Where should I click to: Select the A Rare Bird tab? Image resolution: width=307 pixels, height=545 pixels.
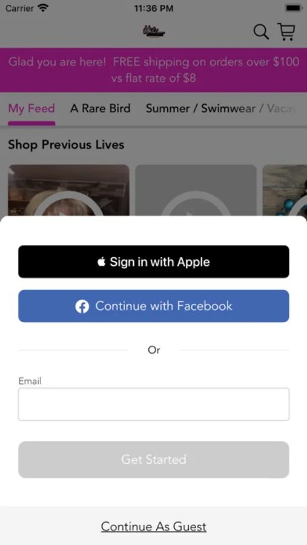[x=100, y=108]
